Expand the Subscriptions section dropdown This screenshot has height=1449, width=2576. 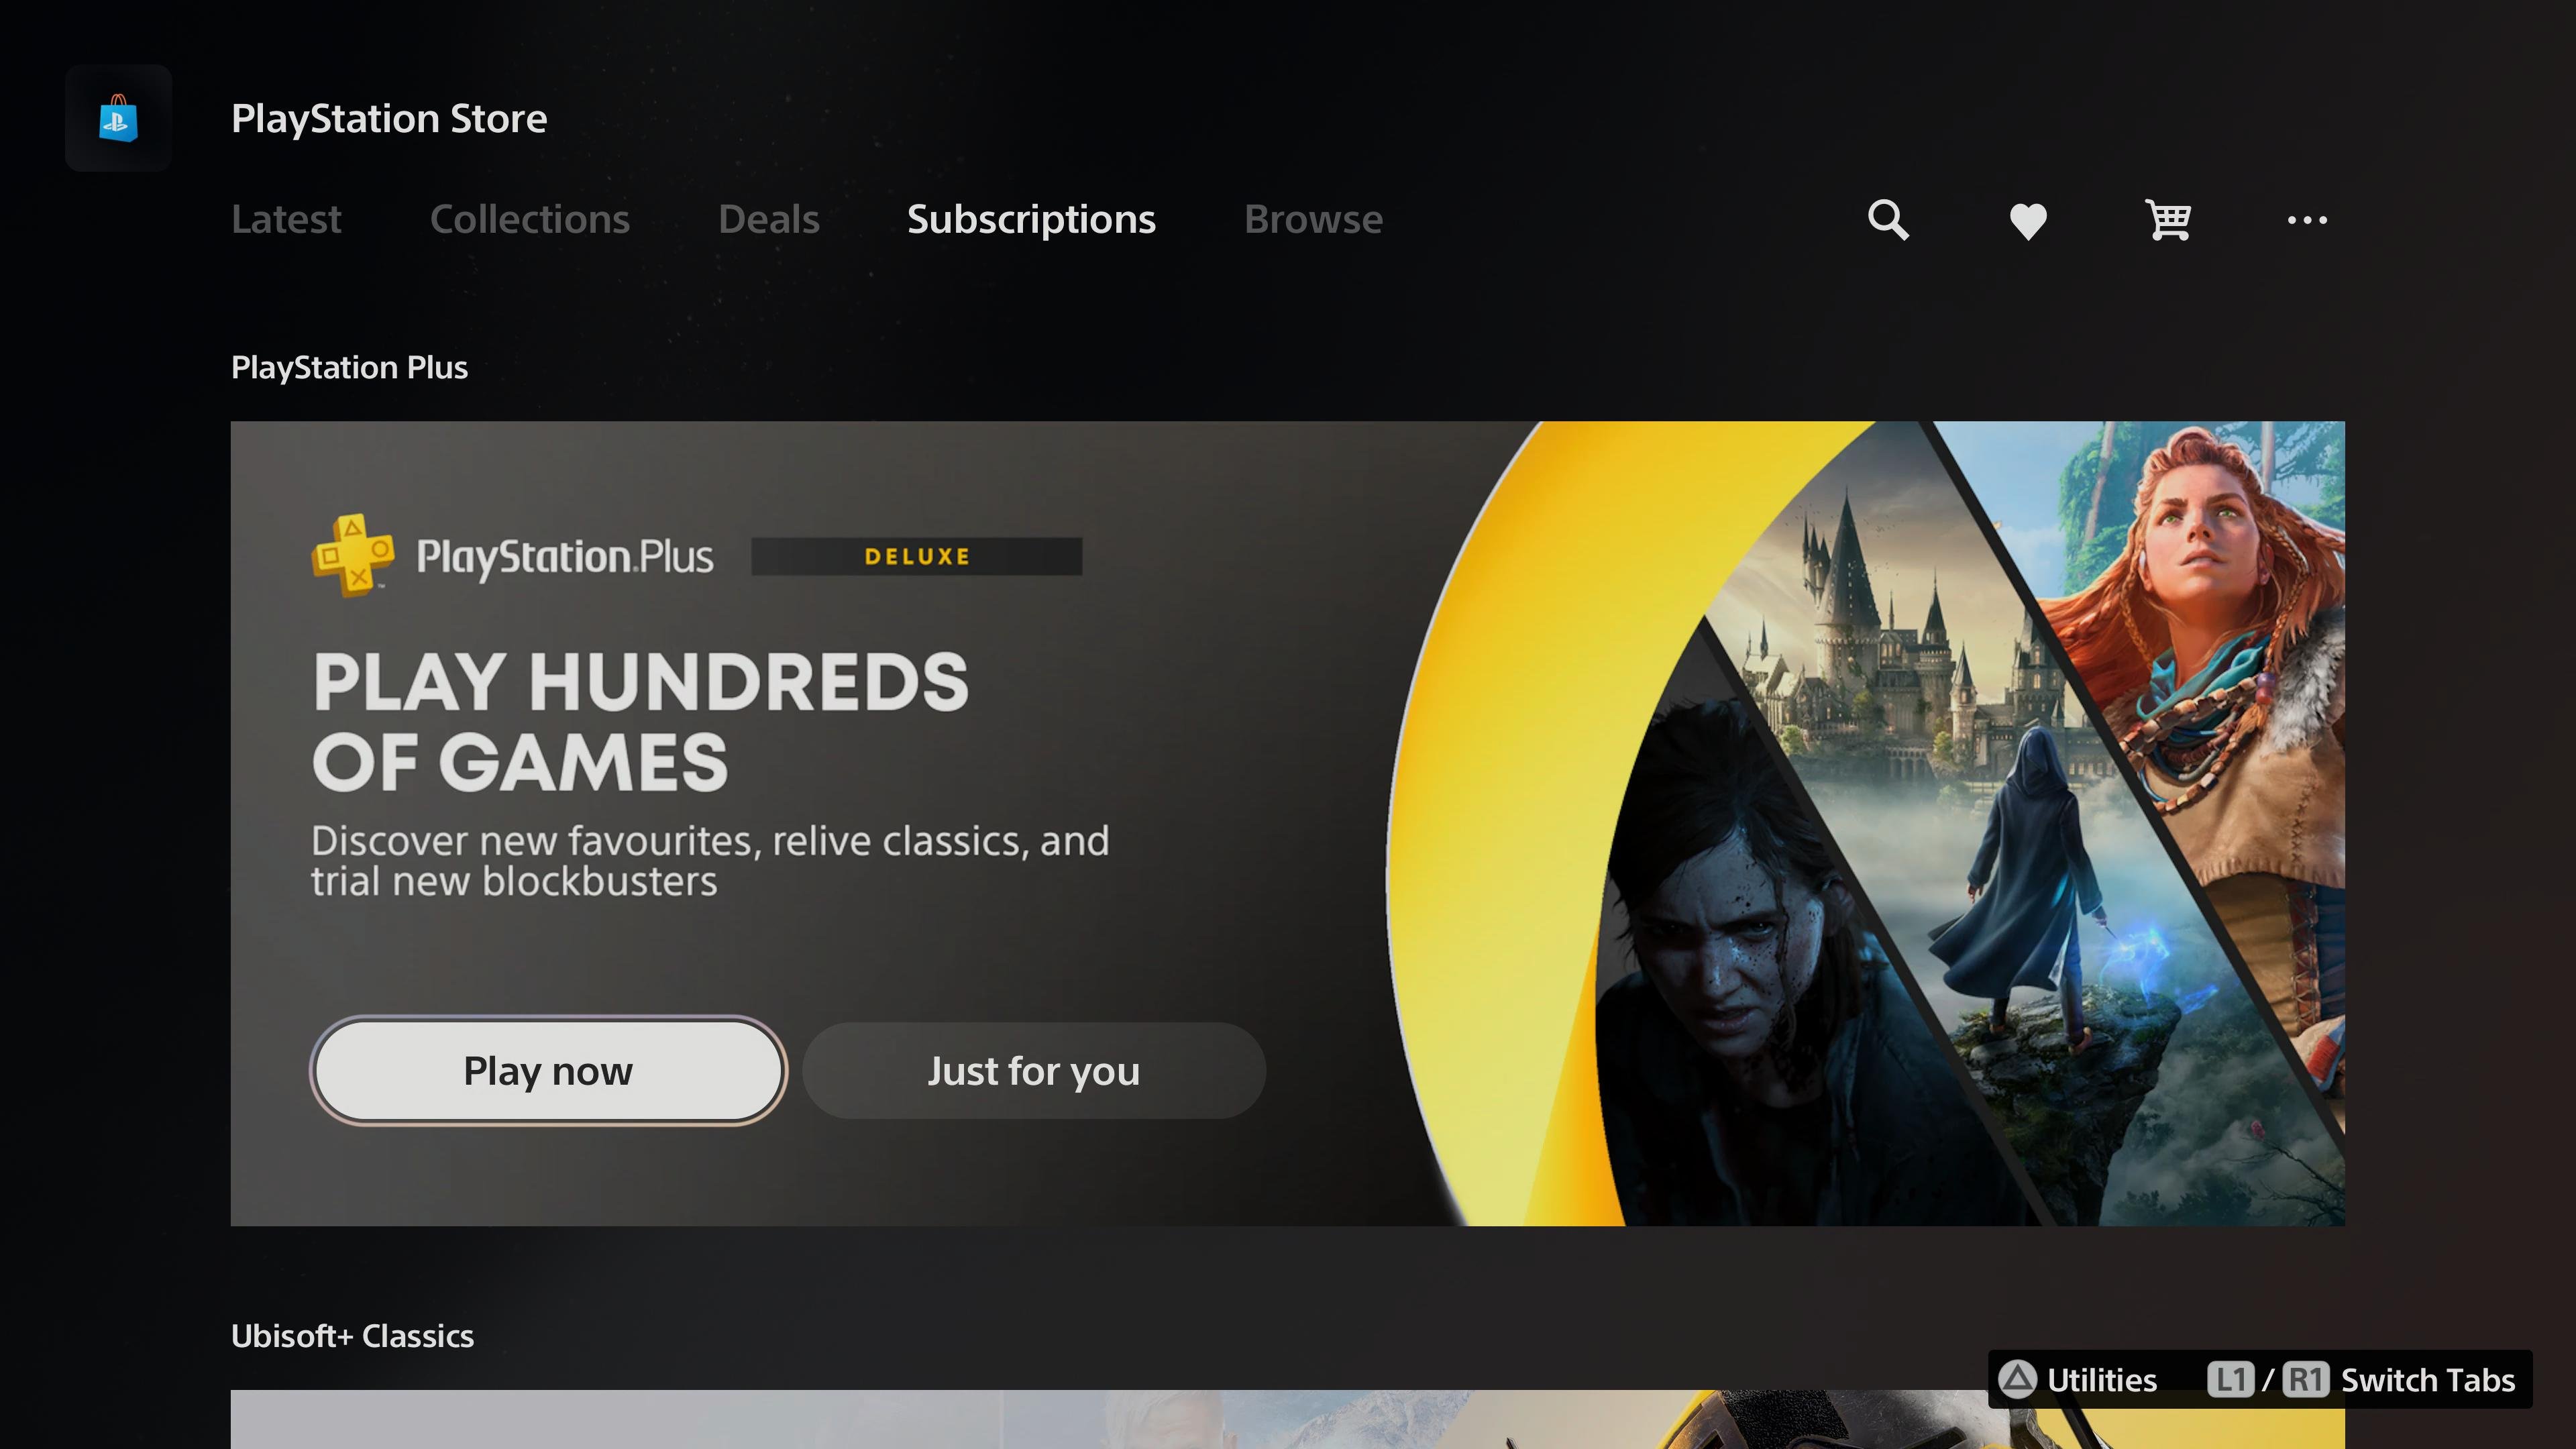coord(1032,217)
